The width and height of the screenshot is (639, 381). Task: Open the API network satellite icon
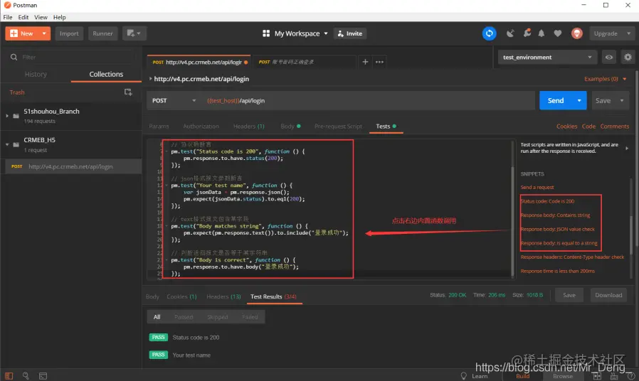(x=510, y=33)
